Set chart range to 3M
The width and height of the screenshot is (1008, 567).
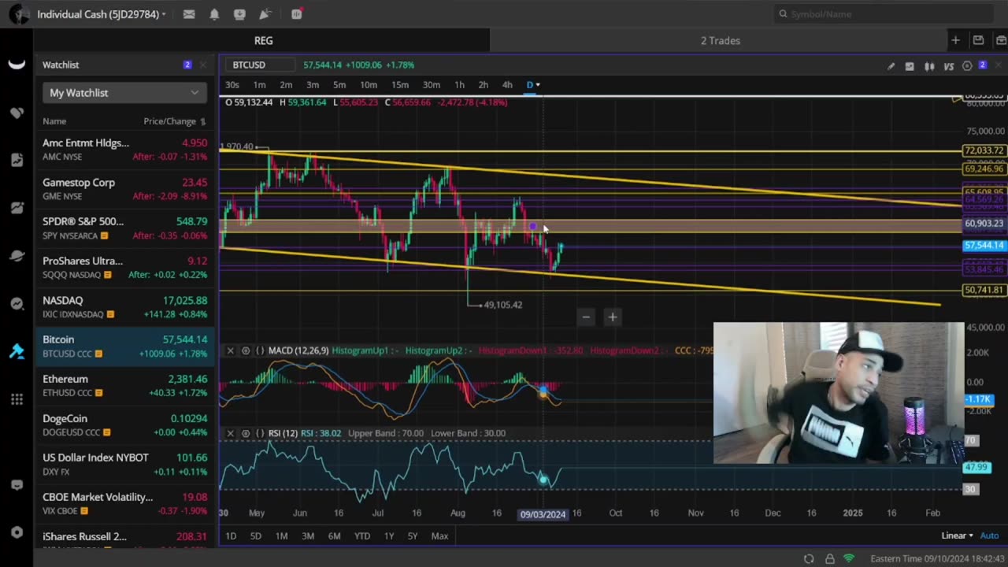tap(308, 536)
